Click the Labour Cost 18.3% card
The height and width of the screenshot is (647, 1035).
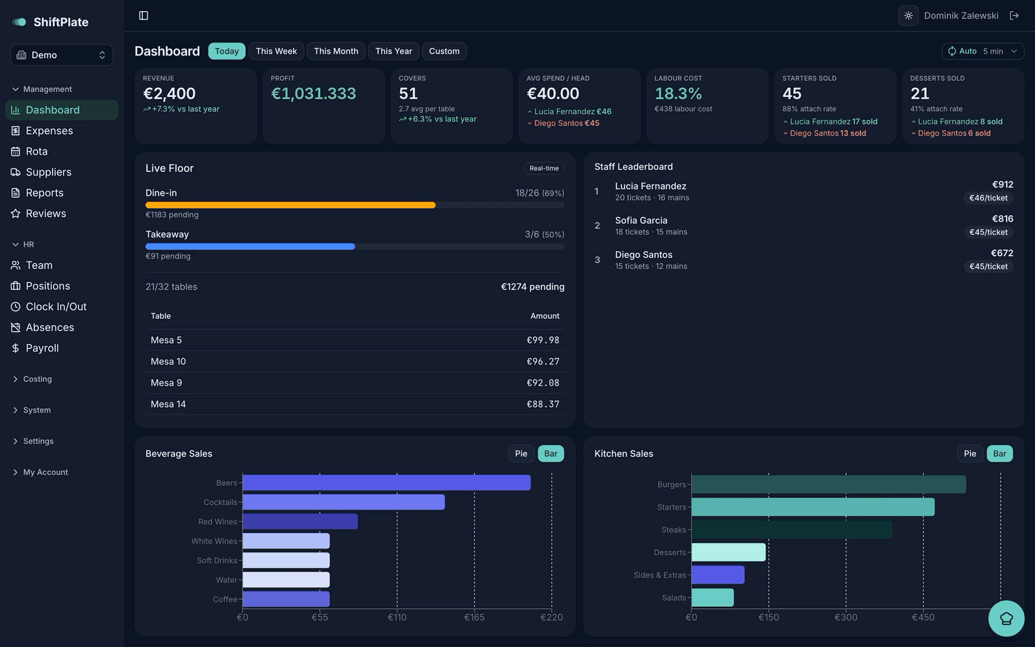pyautogui.click(x=707, y=106)
